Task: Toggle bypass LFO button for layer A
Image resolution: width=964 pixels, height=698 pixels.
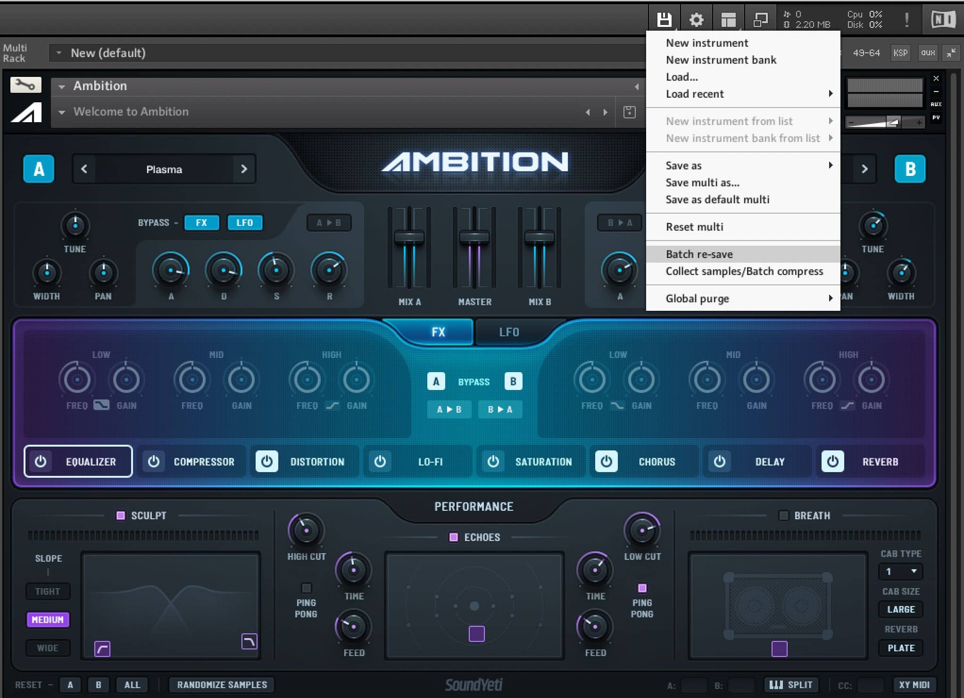Action: tap(245, 223)
